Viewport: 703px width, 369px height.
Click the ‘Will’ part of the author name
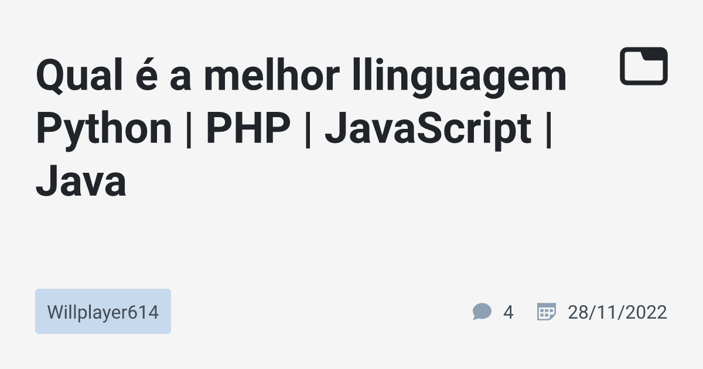(x=59, y=312)
